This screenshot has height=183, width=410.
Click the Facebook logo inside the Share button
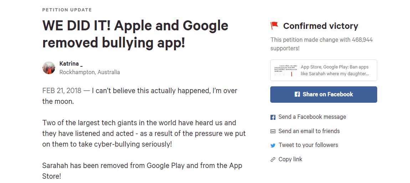pos(297,94)
